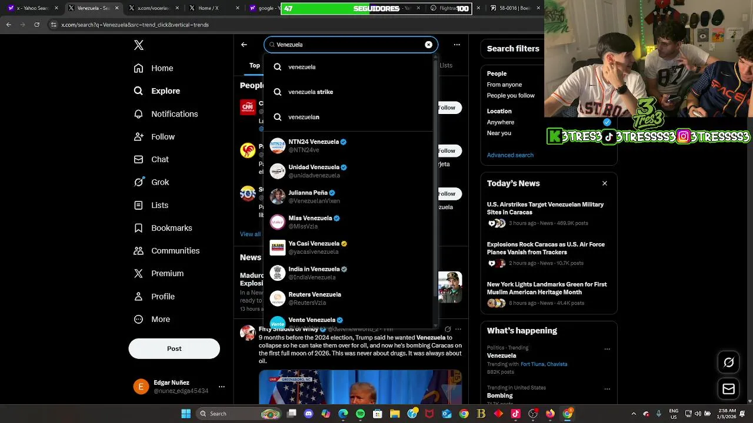The width and height of the screenshot is (753, 423).
Task: Open more options for the Bombing trend
Action: pos(607,388)
